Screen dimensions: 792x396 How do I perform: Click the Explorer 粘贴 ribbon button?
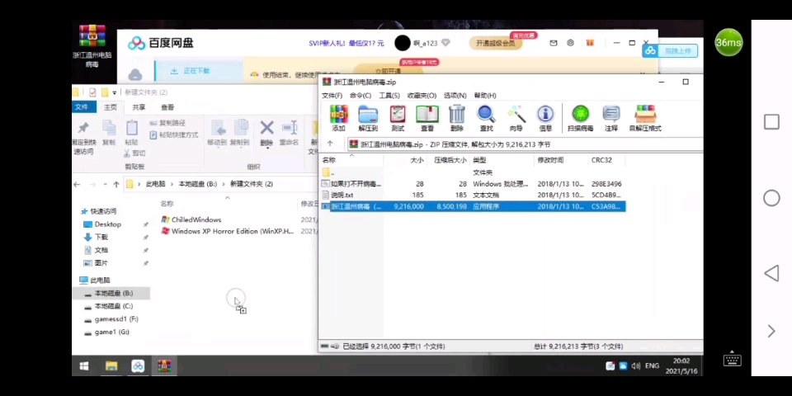click(x=131, y=134)
